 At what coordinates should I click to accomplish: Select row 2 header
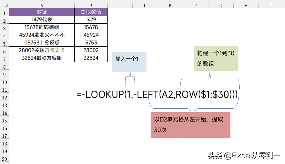coord(4,20)
